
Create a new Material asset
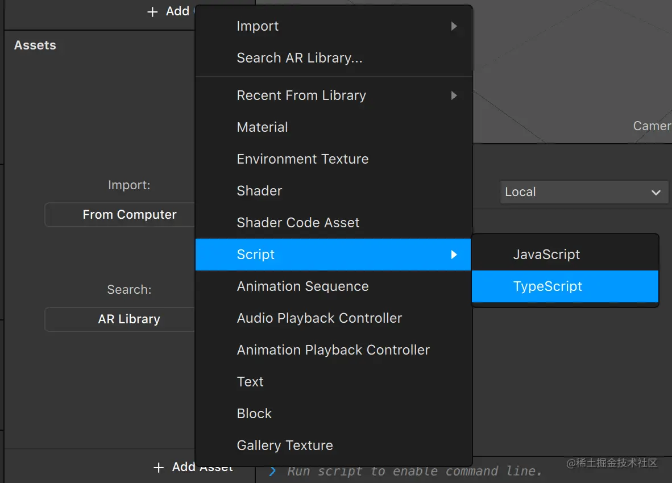pos(262,127)
